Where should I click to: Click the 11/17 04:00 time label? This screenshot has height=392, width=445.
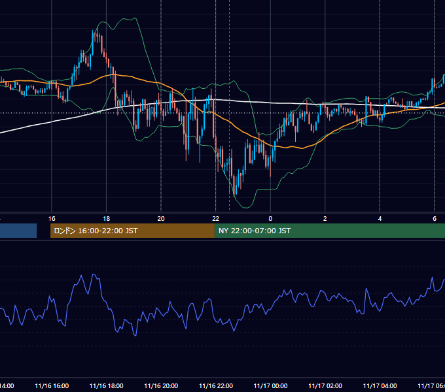point(380,385)
